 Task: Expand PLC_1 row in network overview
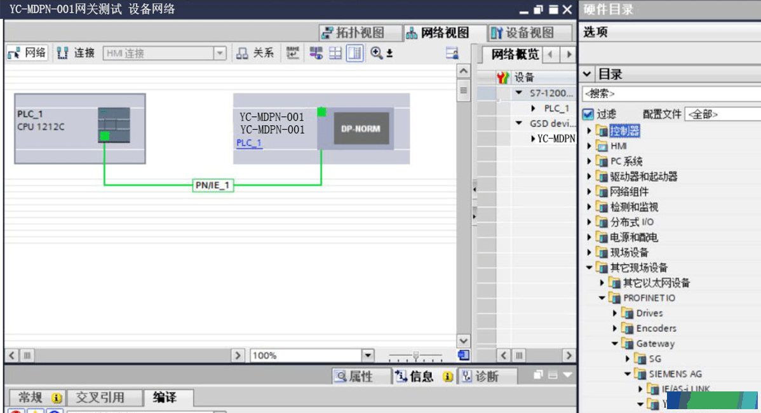tap(534, 108)
